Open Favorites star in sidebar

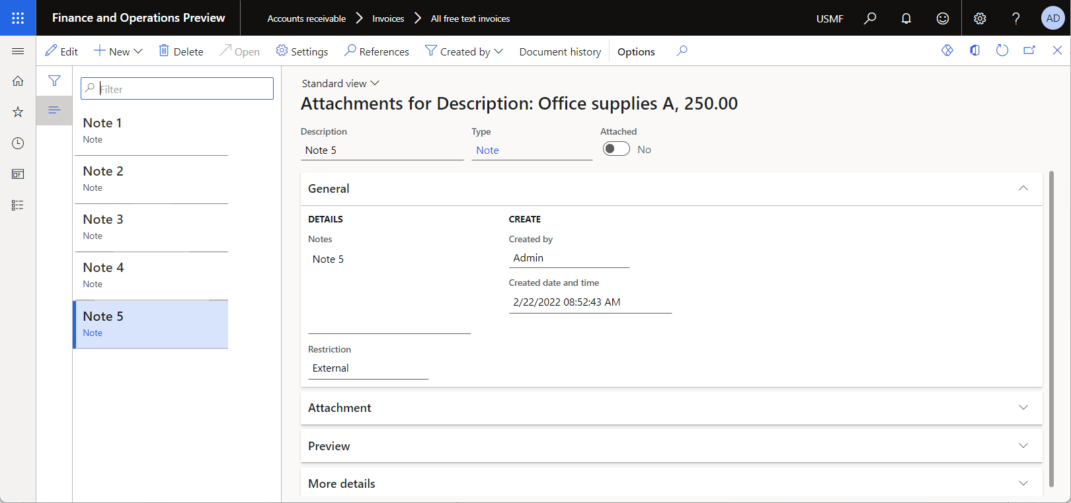[18, 112]
